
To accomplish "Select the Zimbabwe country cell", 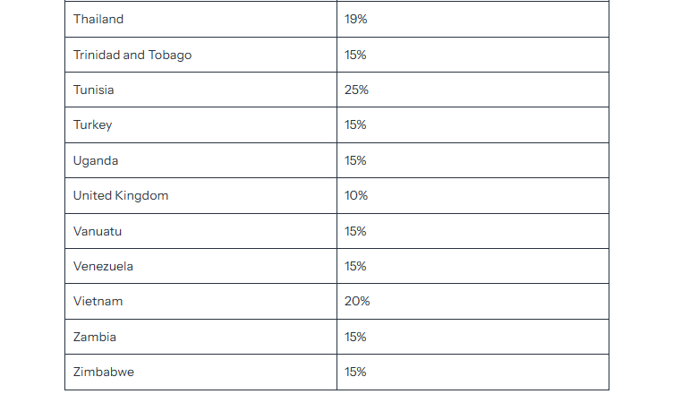I will [200, 373].
